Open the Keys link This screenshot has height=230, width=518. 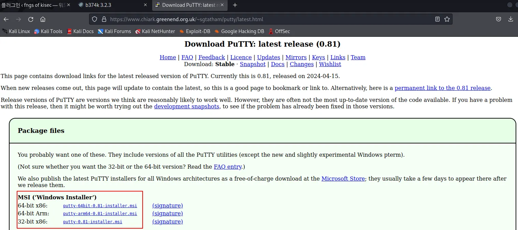318,57
